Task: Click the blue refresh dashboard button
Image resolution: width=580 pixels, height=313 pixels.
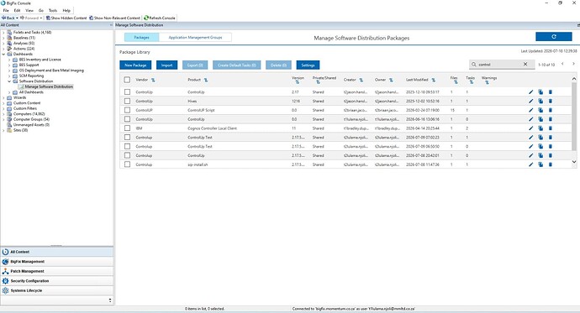Action: pyautogui.click(x=554, y=37)
